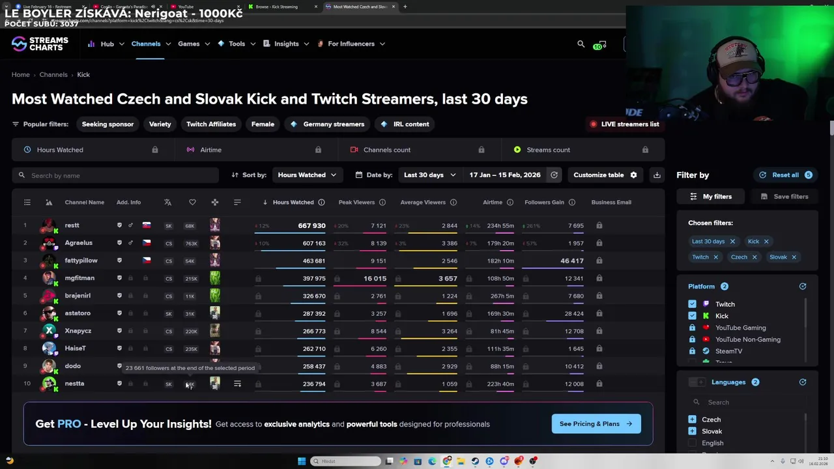Deselect the Czech language checkbox
This screenshot has height=469, width=834.
click(x=692, y=419)
